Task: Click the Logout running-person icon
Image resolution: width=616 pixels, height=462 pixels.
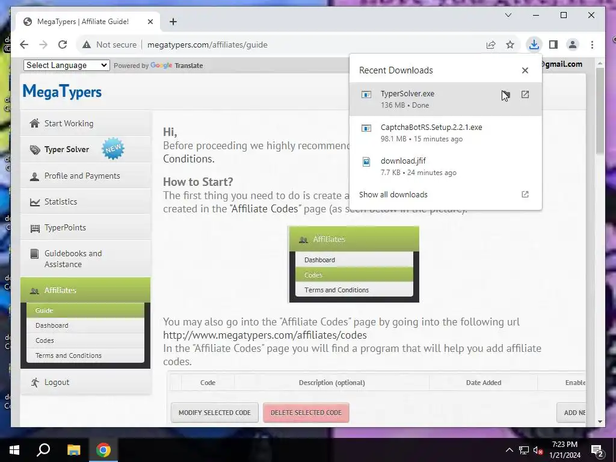Action: tap(35, 382)
